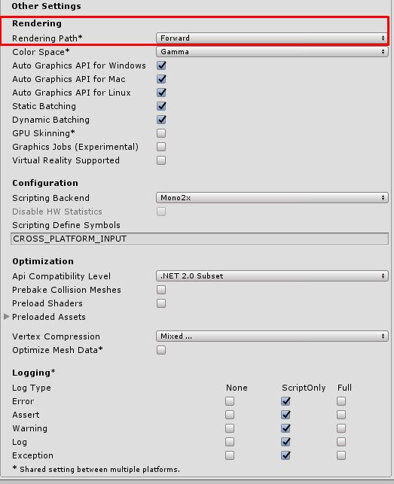
Task: Disable Dynamic Batching checkbox
Action: click(x=161, y=120)
